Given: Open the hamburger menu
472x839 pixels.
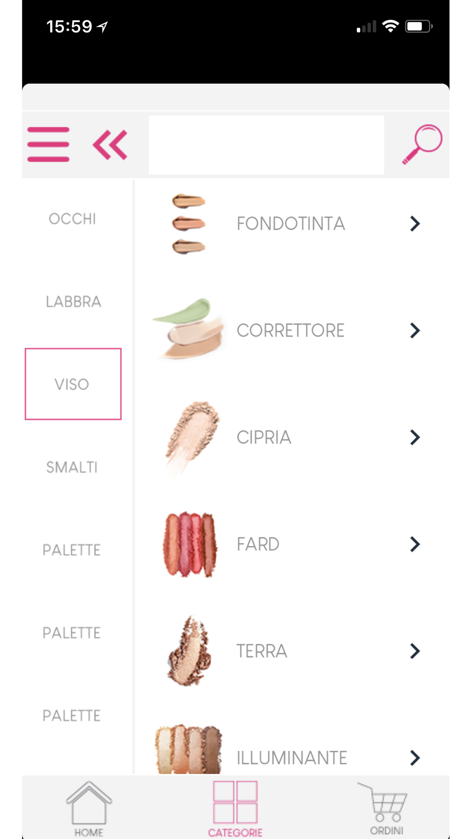Looking at the screenshot, I should 48,144.
